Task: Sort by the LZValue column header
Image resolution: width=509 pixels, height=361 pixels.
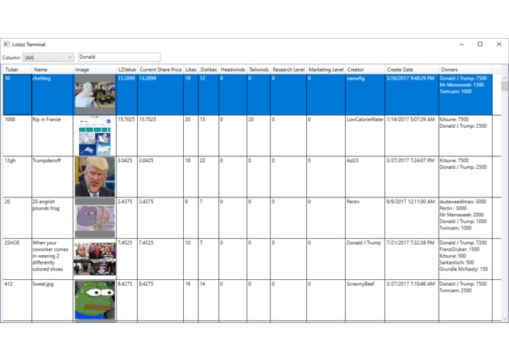Action: pyautogui.click(x=127, y=69)
